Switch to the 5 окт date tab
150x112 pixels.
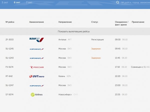pyautogui.click(x=5, y=2)
